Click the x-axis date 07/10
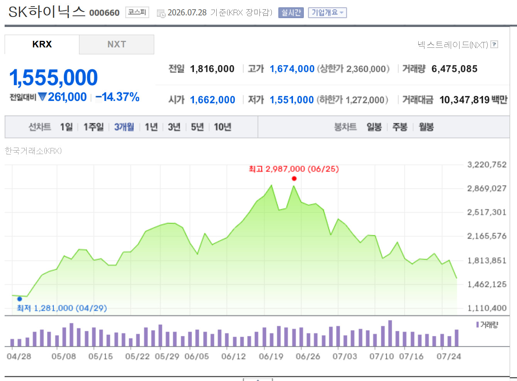 pyautogui.click(x=382, y=356)
